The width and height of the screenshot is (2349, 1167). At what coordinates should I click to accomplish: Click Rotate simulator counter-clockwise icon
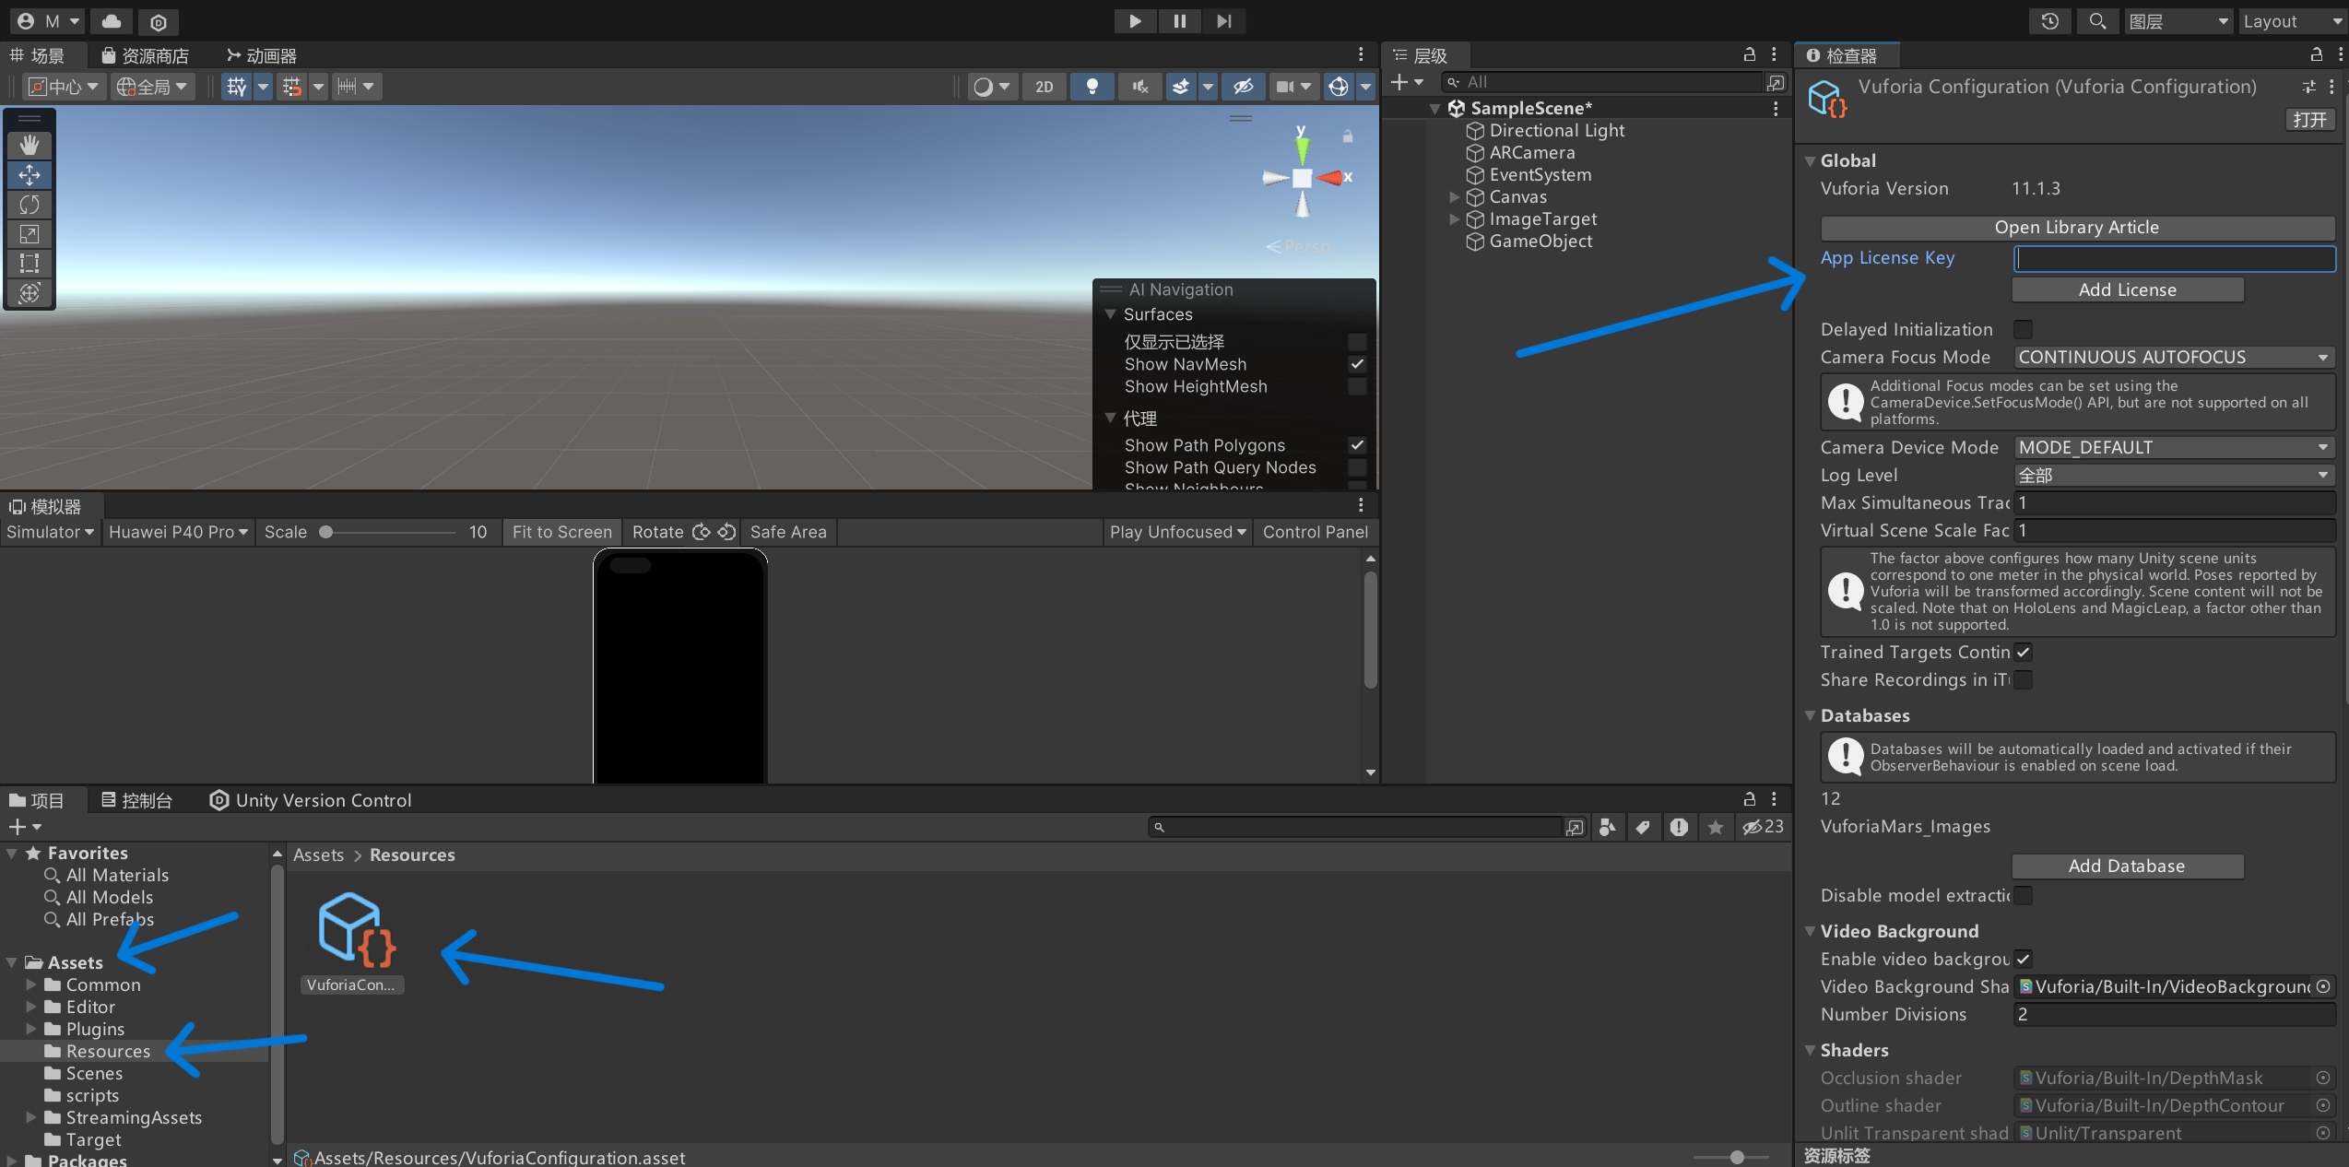[726, 532]
